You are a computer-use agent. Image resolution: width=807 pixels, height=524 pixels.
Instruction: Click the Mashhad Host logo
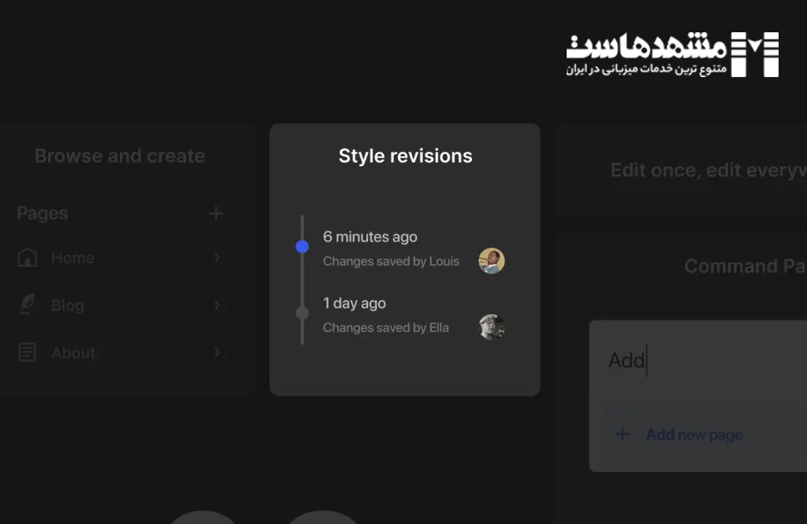[672, 54]
